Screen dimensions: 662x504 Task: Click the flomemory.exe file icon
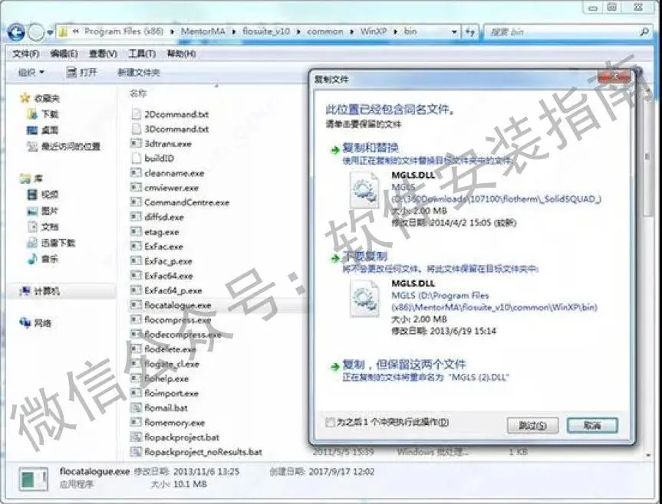tap(136, 422)
